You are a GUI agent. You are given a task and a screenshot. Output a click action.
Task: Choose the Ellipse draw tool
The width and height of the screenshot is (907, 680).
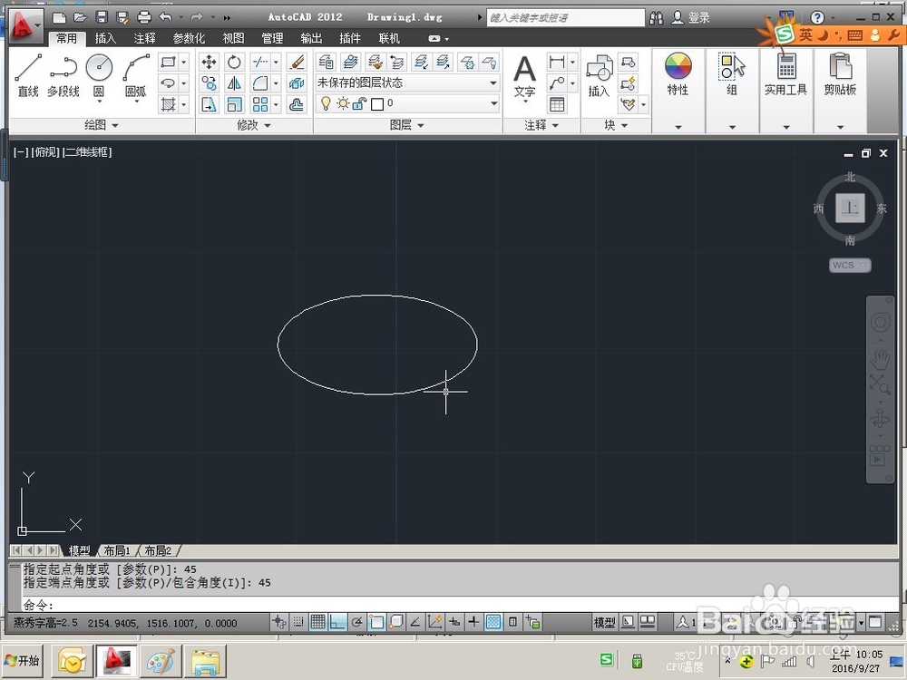(168, 83)
